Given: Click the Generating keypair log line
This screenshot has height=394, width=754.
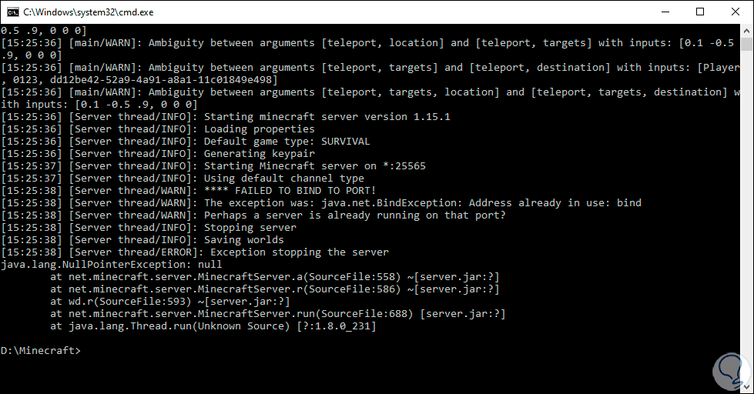Looking at the screenshot, I should (259, 154).
